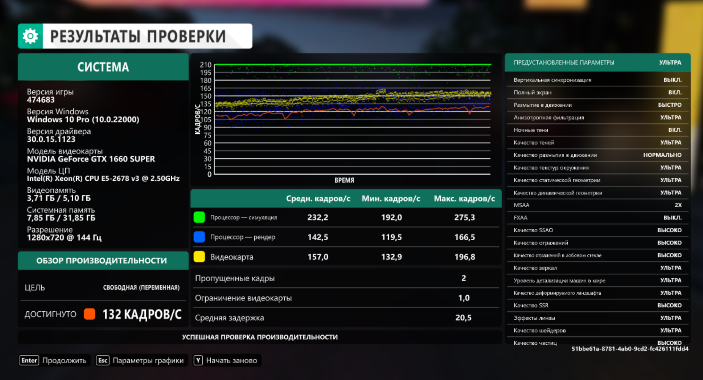Image resolution: width=703 pixels, height=380 pixels.
Task: Click yellow swatch next to Видеокарта
Action: [x=199, y=257]
